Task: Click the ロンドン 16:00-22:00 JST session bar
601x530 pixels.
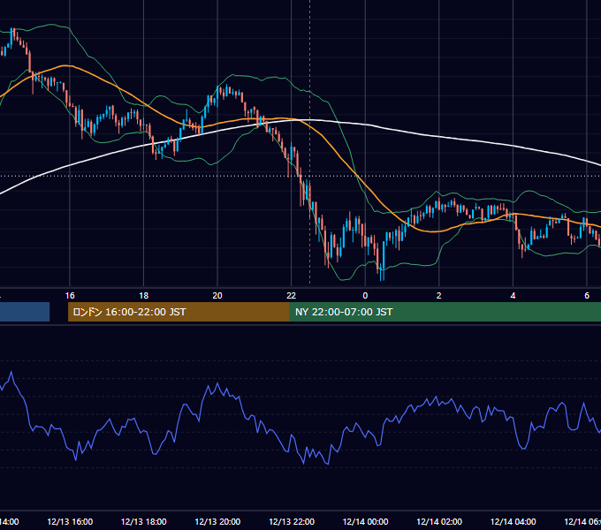Action: (179, 312)
